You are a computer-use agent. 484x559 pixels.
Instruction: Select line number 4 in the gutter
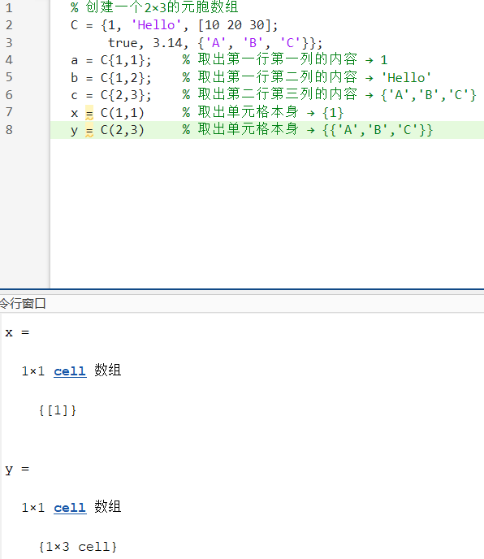click(x=9, y=60)
